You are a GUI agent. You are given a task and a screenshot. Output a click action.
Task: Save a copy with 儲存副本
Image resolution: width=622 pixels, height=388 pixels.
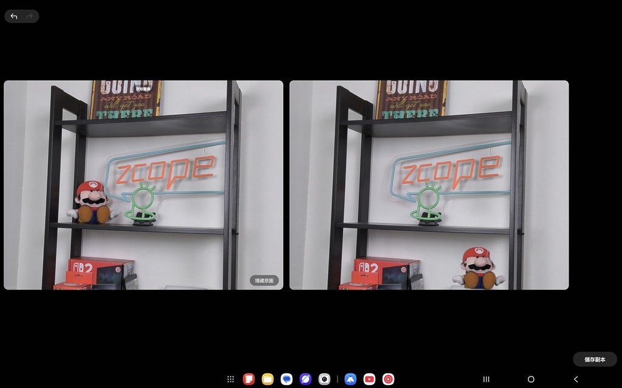tap(595, 359)
